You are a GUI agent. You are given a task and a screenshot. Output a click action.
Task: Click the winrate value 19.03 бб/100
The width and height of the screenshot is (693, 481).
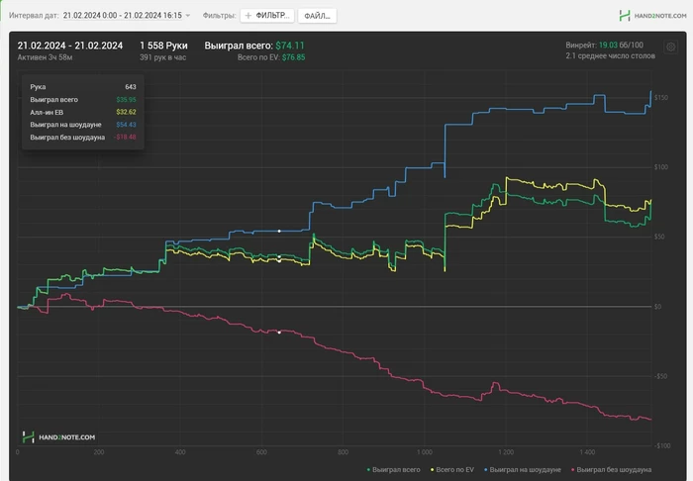click(x=621, y=46)
